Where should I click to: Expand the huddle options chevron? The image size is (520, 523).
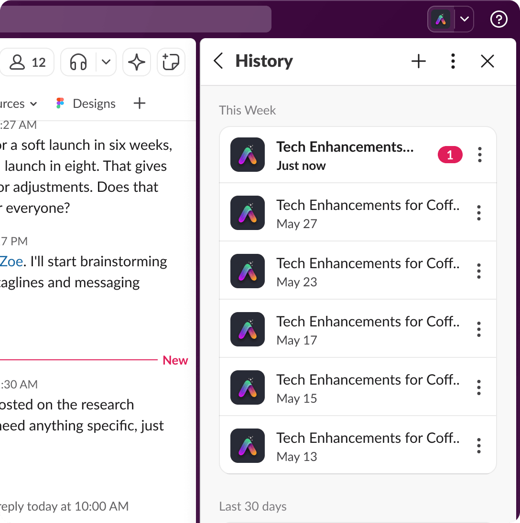coord(106,62)
